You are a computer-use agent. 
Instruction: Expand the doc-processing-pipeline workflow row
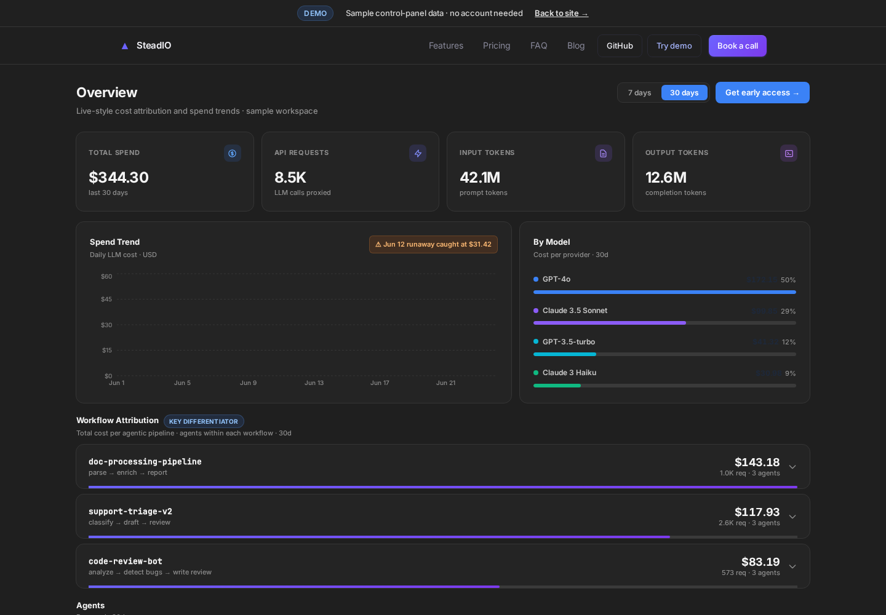click(x=443, y=467)
